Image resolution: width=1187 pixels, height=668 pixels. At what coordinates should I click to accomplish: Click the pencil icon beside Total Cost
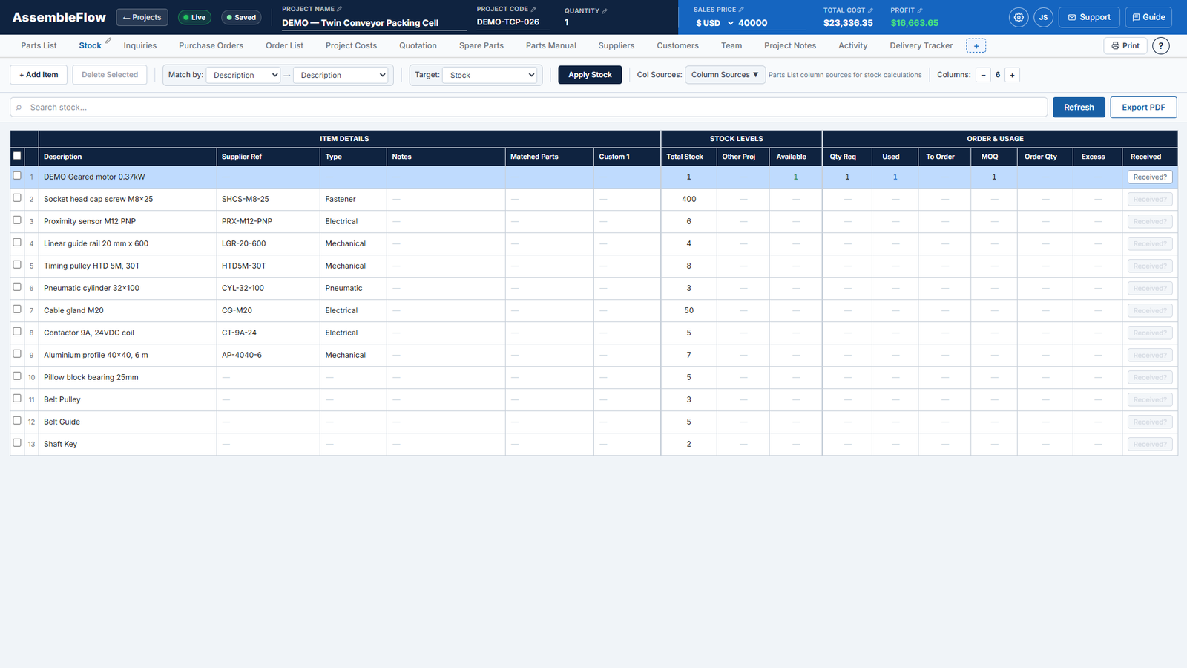[870, 10]
